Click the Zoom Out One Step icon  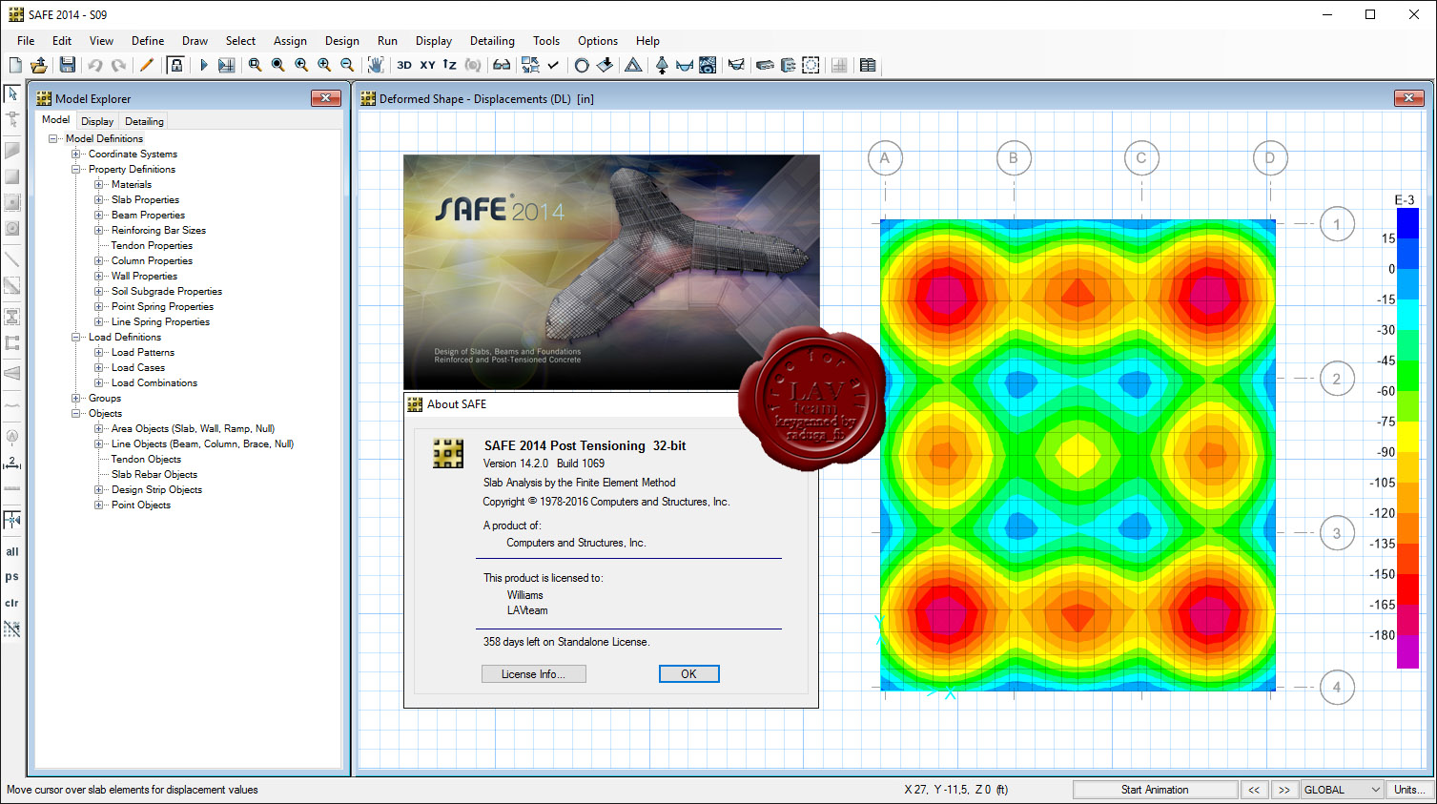[x=347, y=65]
